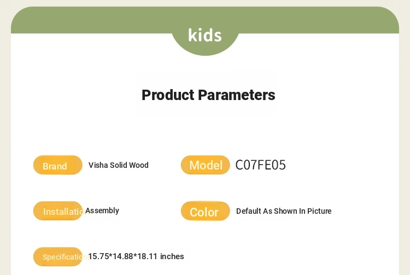Click the word Parameters in the heading

237,95
